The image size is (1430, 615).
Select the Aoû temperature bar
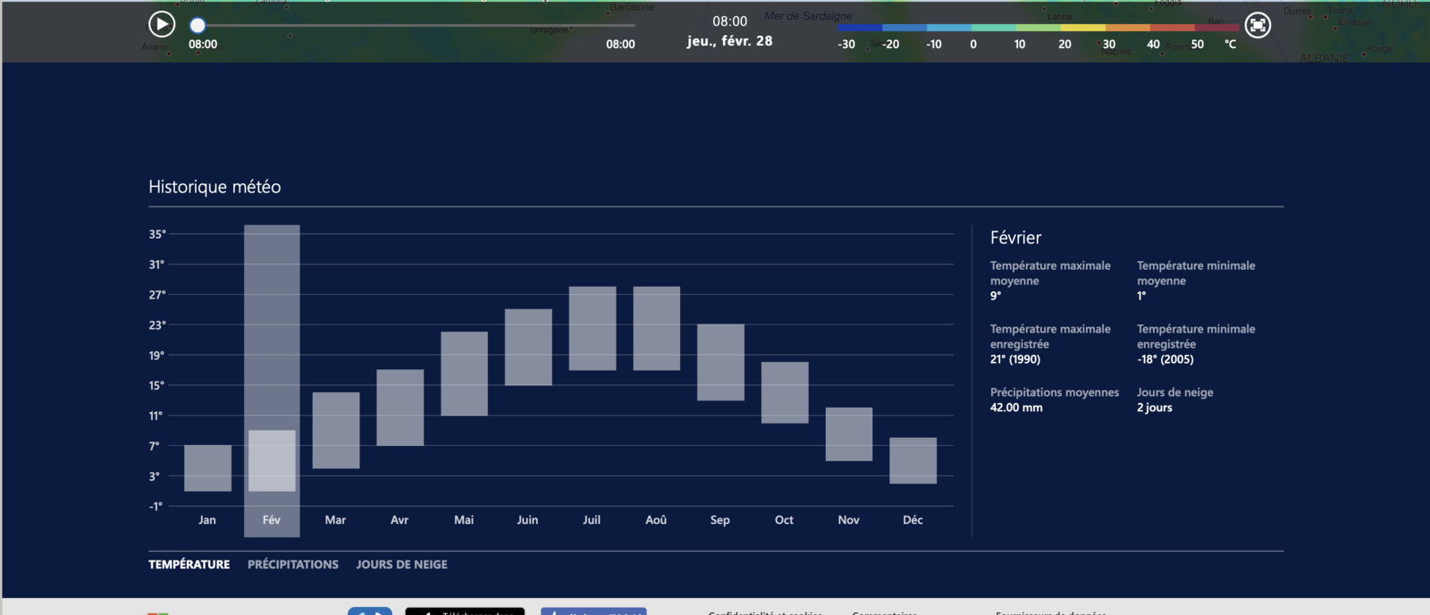(657, 328)
